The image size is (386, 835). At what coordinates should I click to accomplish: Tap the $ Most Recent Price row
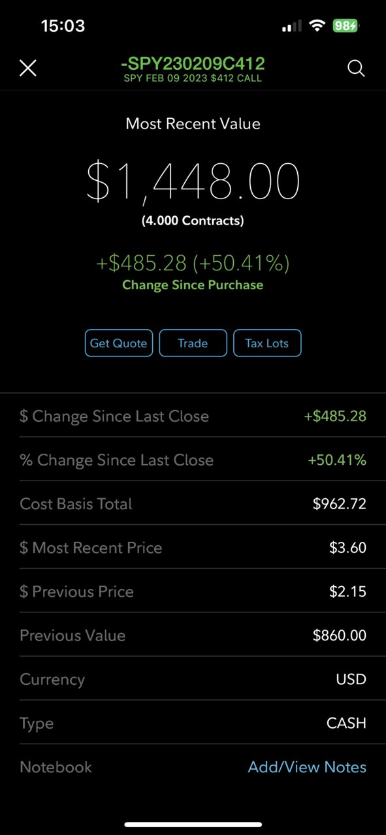193,547
